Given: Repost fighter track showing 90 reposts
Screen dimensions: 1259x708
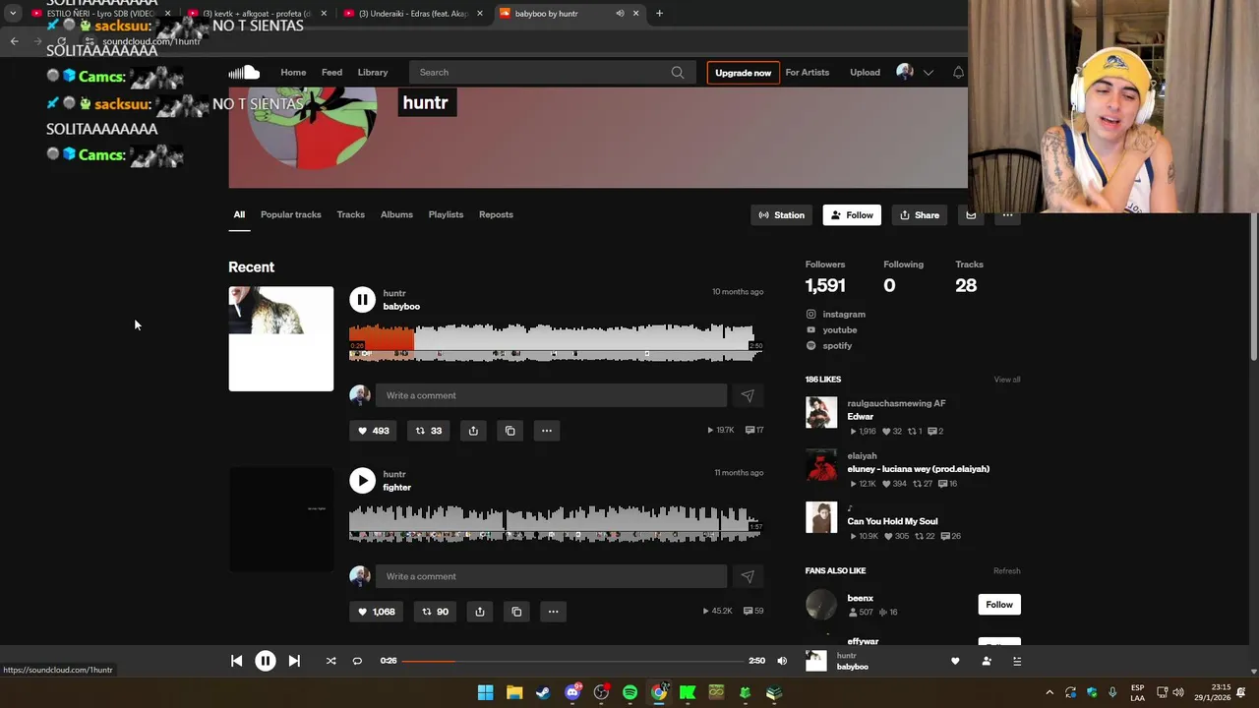Looking at the screenshot, I should pos(434,612).
